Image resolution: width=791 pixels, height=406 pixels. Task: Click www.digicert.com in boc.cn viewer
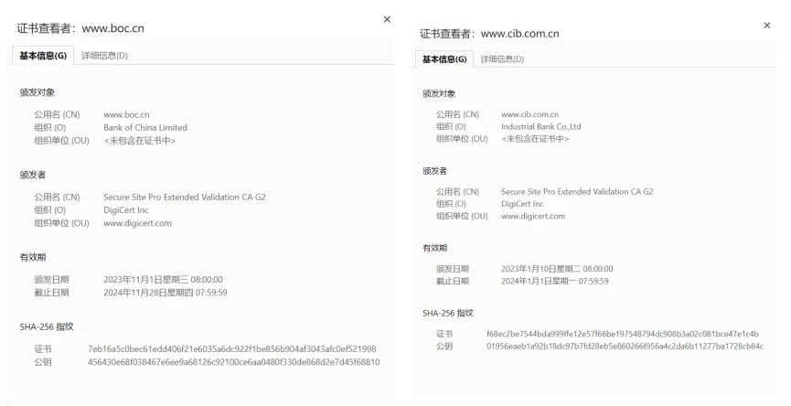[x=137, y=223]
